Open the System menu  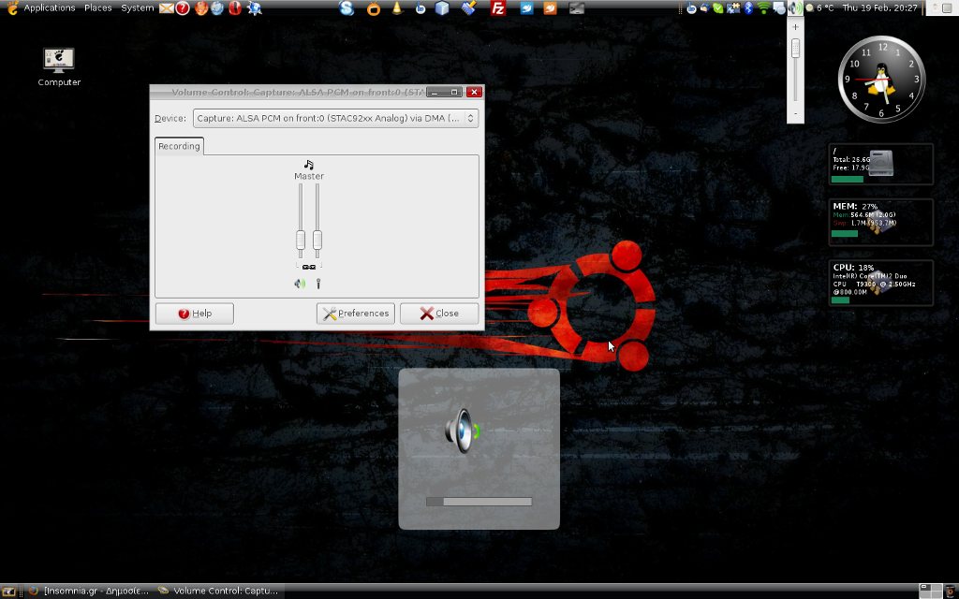click(x=137, y=7)
